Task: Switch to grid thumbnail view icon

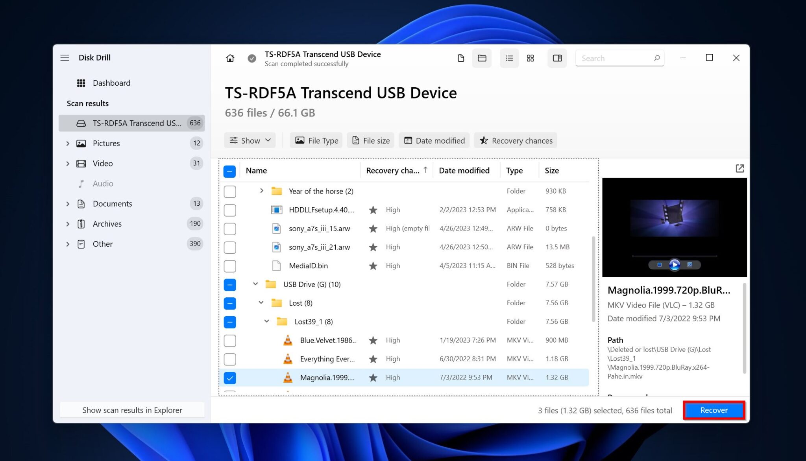Action: [x=530, y=58]
